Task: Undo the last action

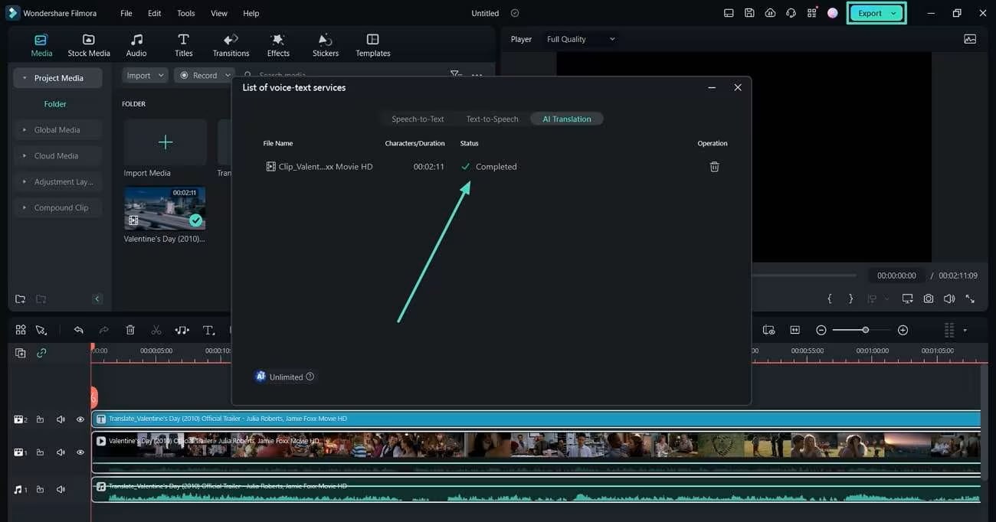Action: tap(78, 330)
